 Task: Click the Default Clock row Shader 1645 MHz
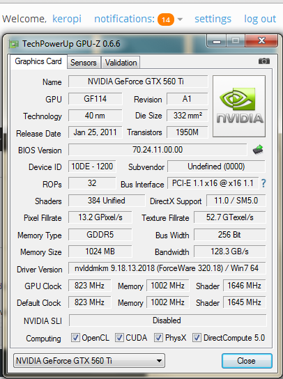pos(244,302)
